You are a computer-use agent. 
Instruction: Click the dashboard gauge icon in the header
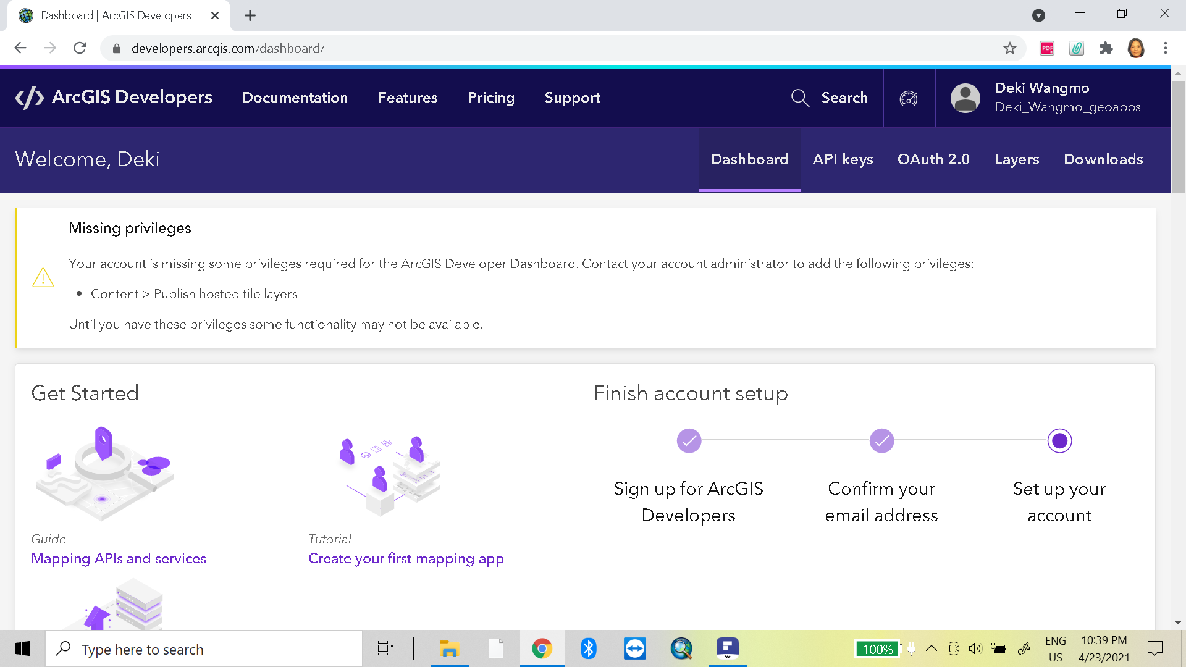(x=908, y=98)
